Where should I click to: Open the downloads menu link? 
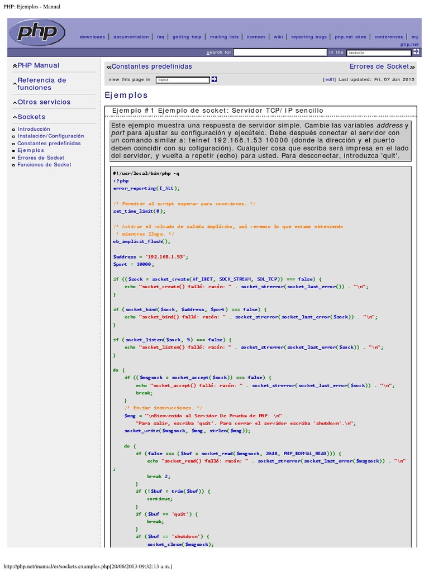point(92,37)
